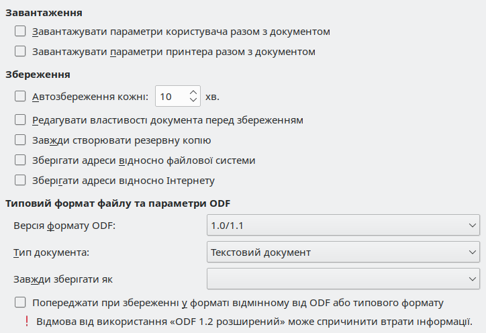The image size is (486, 333).
Task: Toggle loading printer settings with document
Action: 20,51
